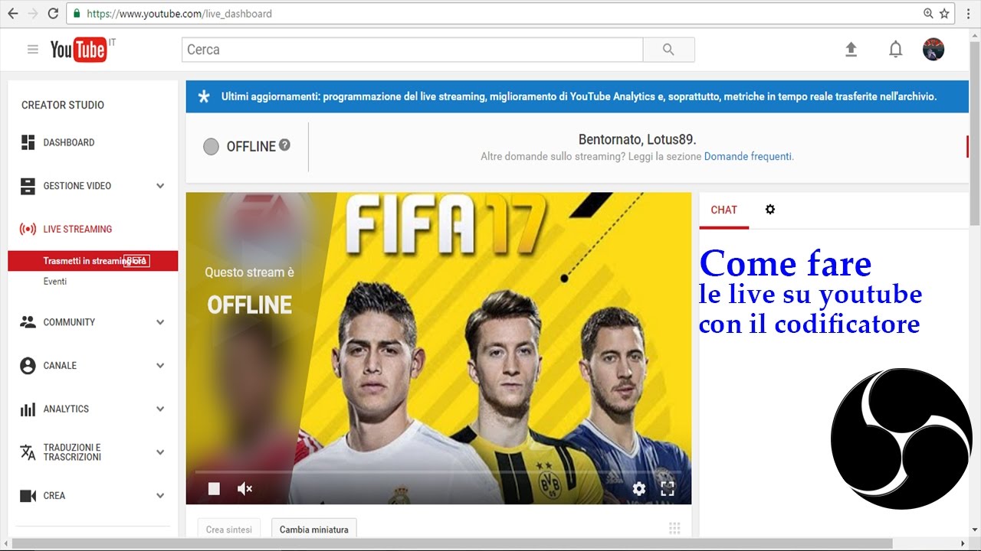Click the Canale profile icon
The width and height of the screenshot is (981, 551).
(x=28, y=366)
